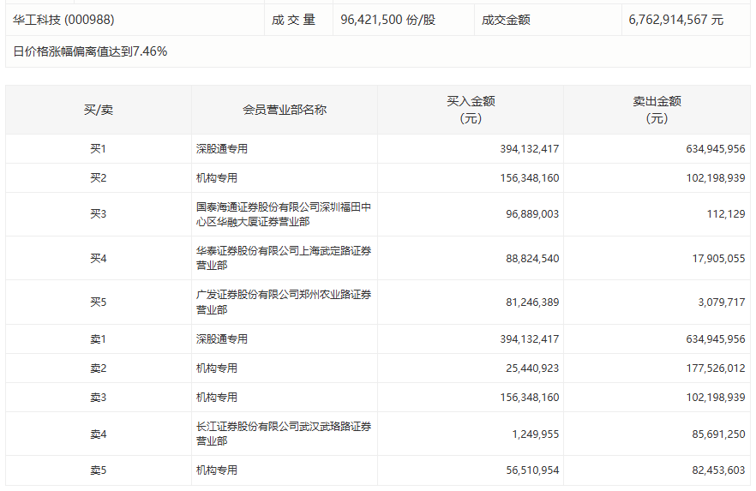Click the 卖出金额 (元) column header
The width and height of the screenshot is (756, 491).
point(657,110)
